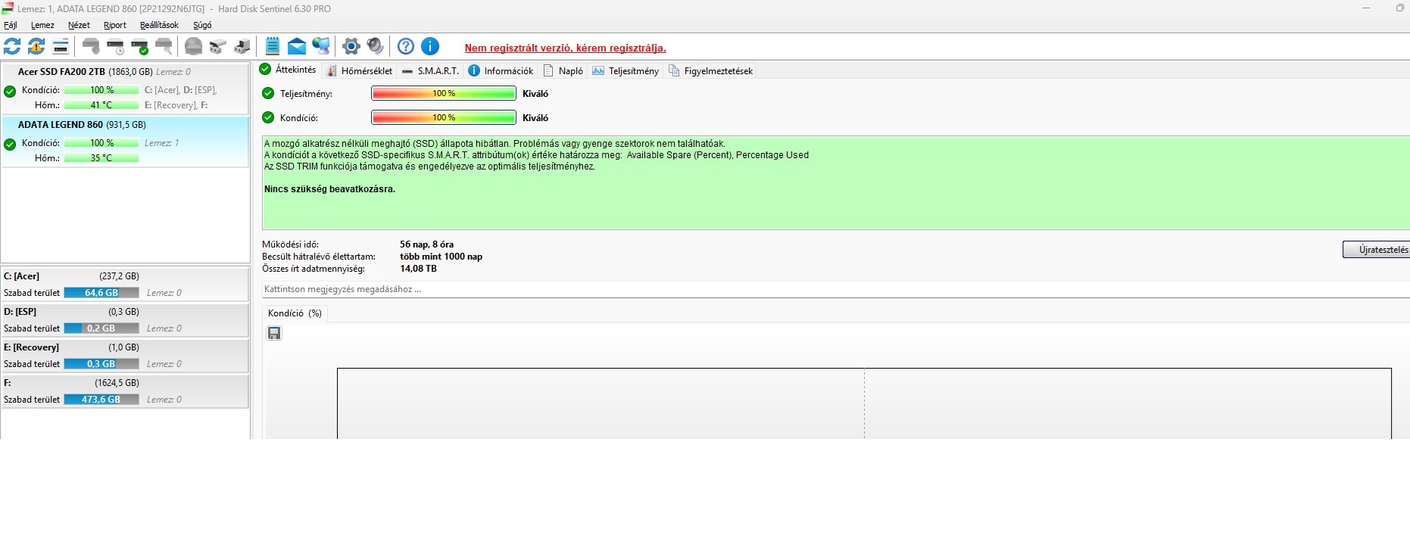Viewport: 1410px width, 551px height.
Task: Click the C: free space 64,6 GB bar
Action: point(101,293)
